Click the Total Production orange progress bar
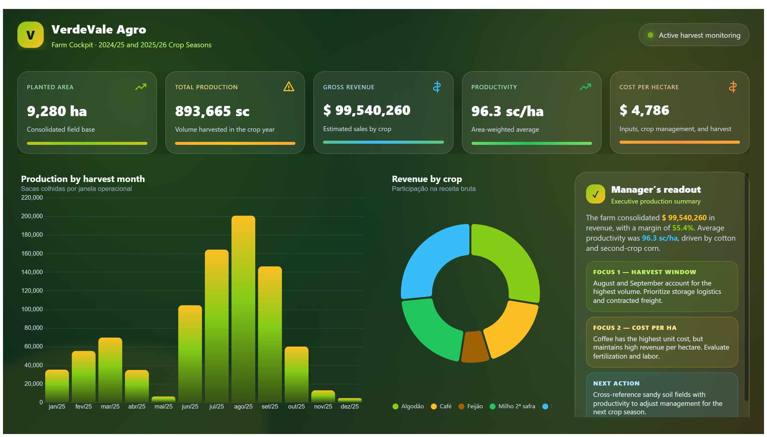 coord(235,143)
